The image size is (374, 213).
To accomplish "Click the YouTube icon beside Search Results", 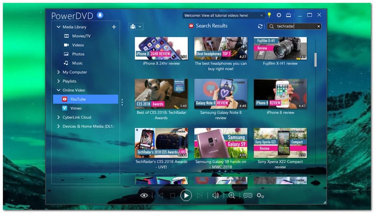I will coord(191,26).
